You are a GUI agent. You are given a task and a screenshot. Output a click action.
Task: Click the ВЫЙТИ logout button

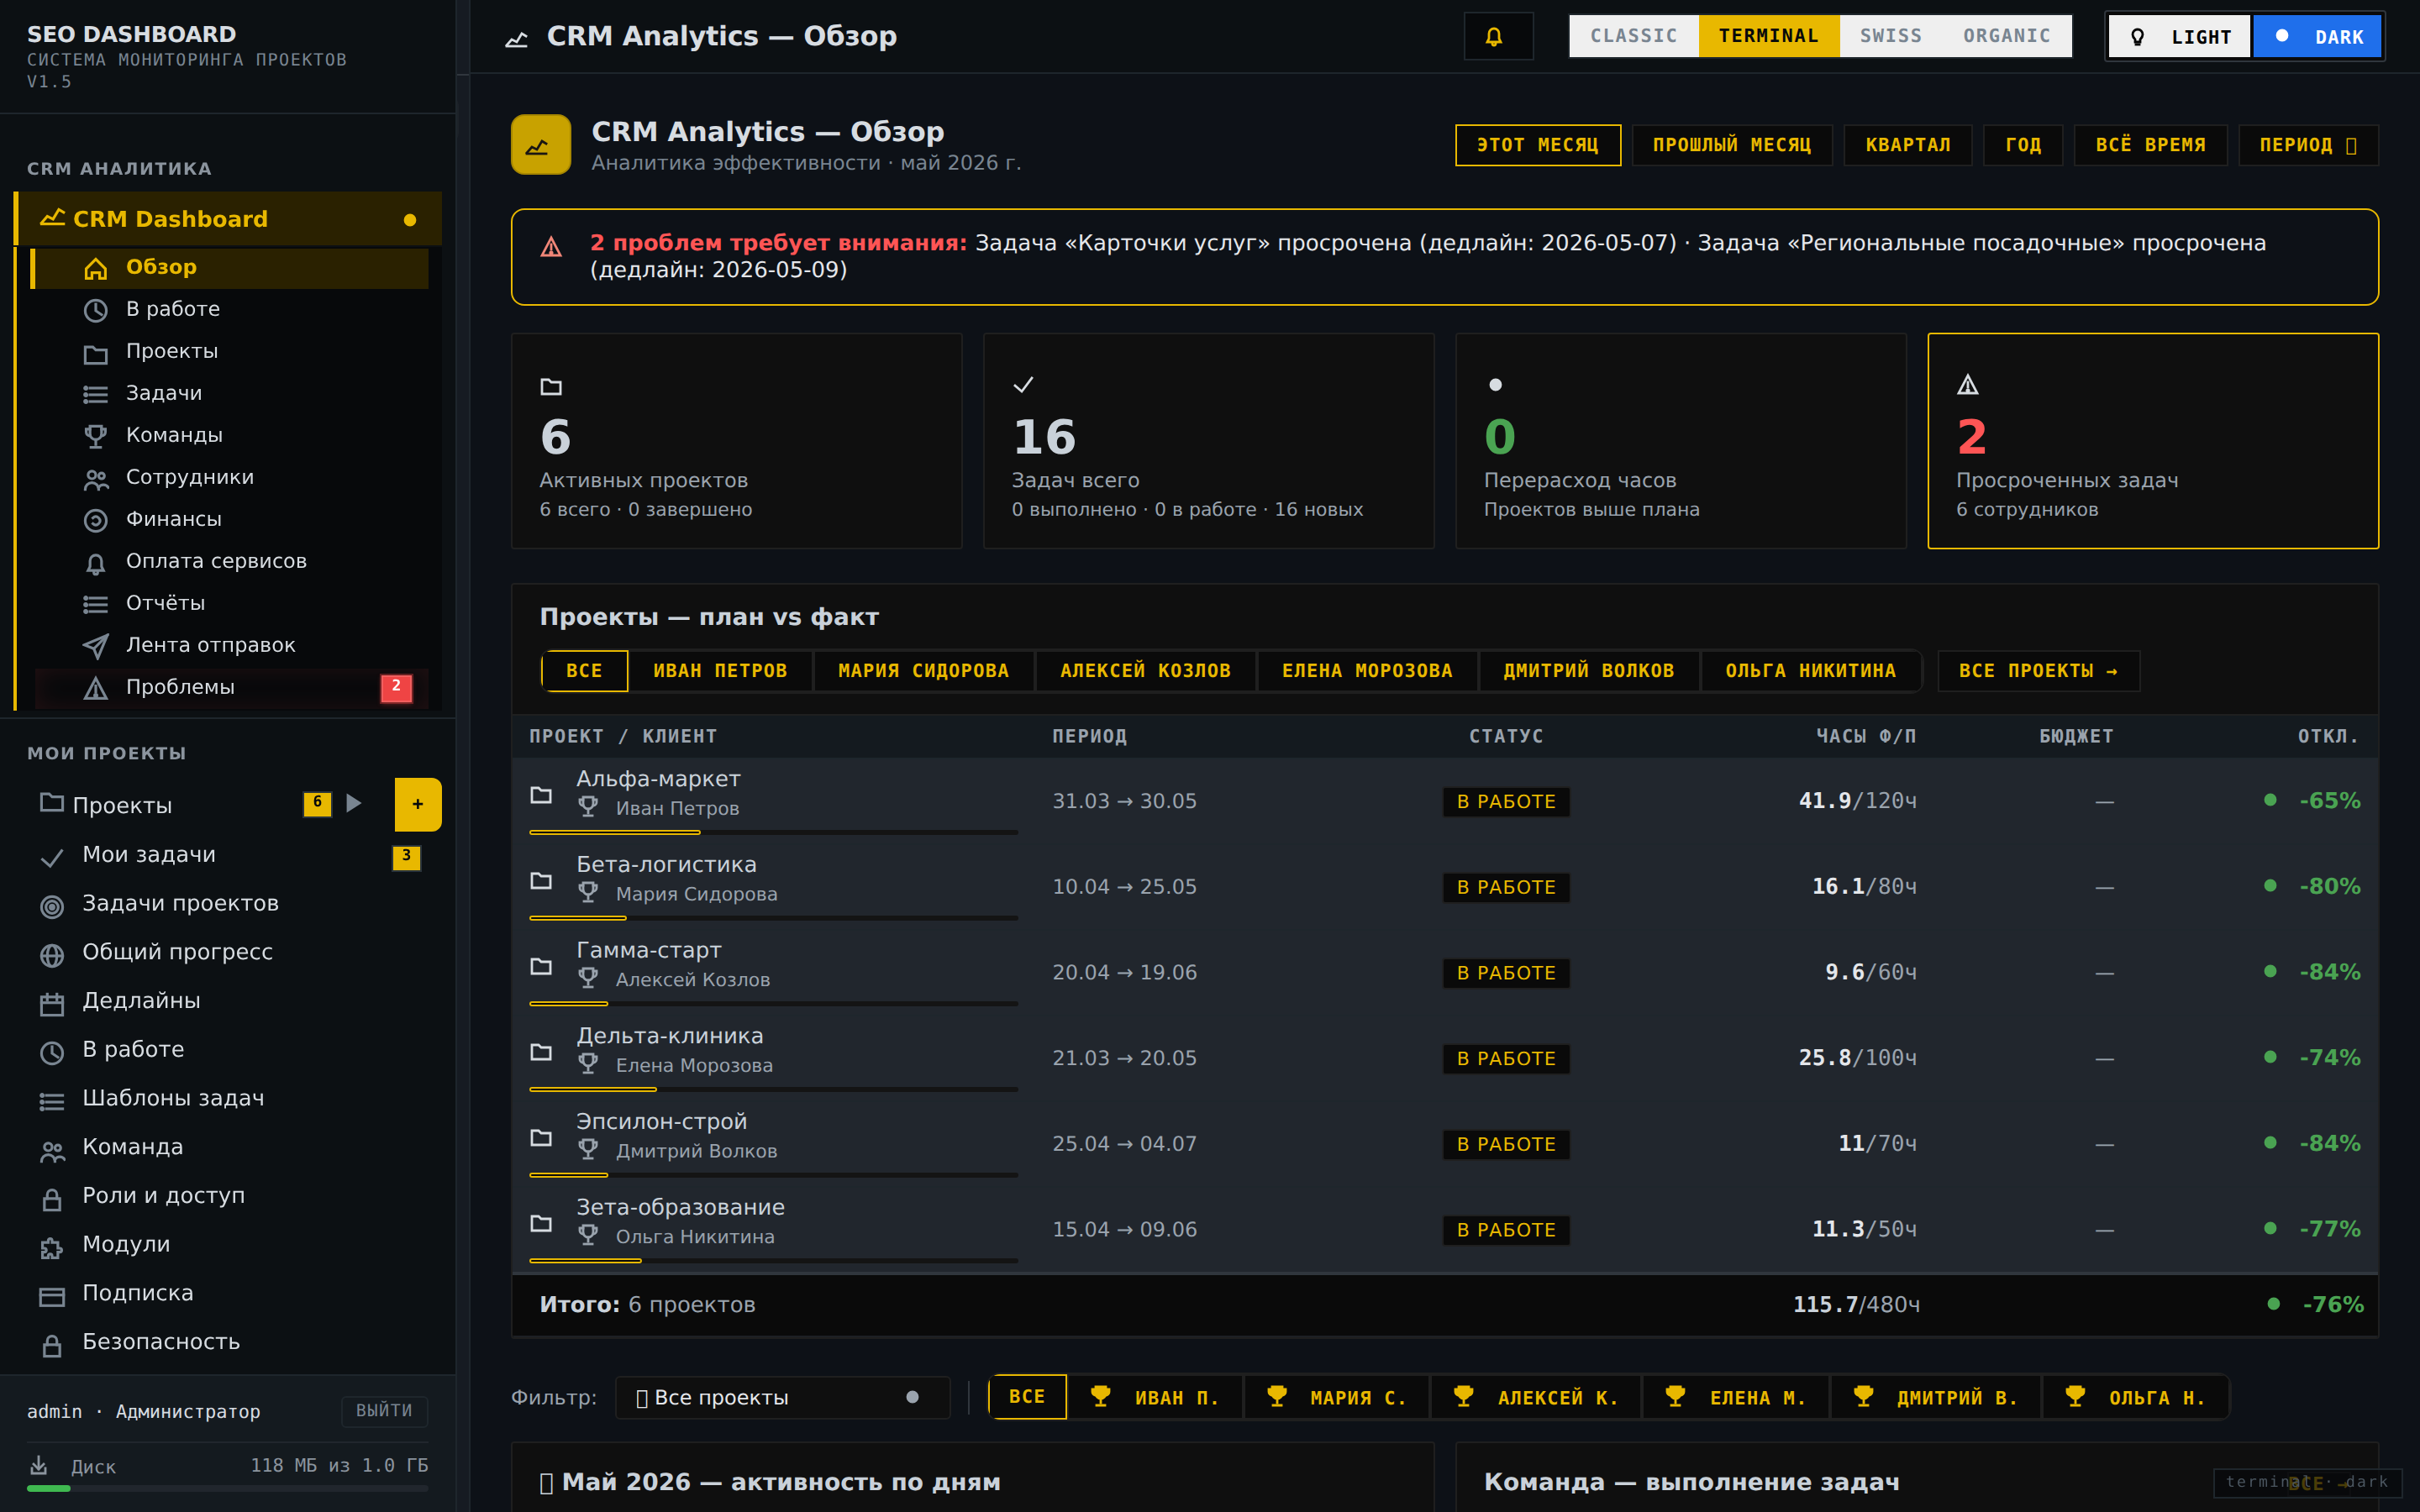(x=384, y=1410)
